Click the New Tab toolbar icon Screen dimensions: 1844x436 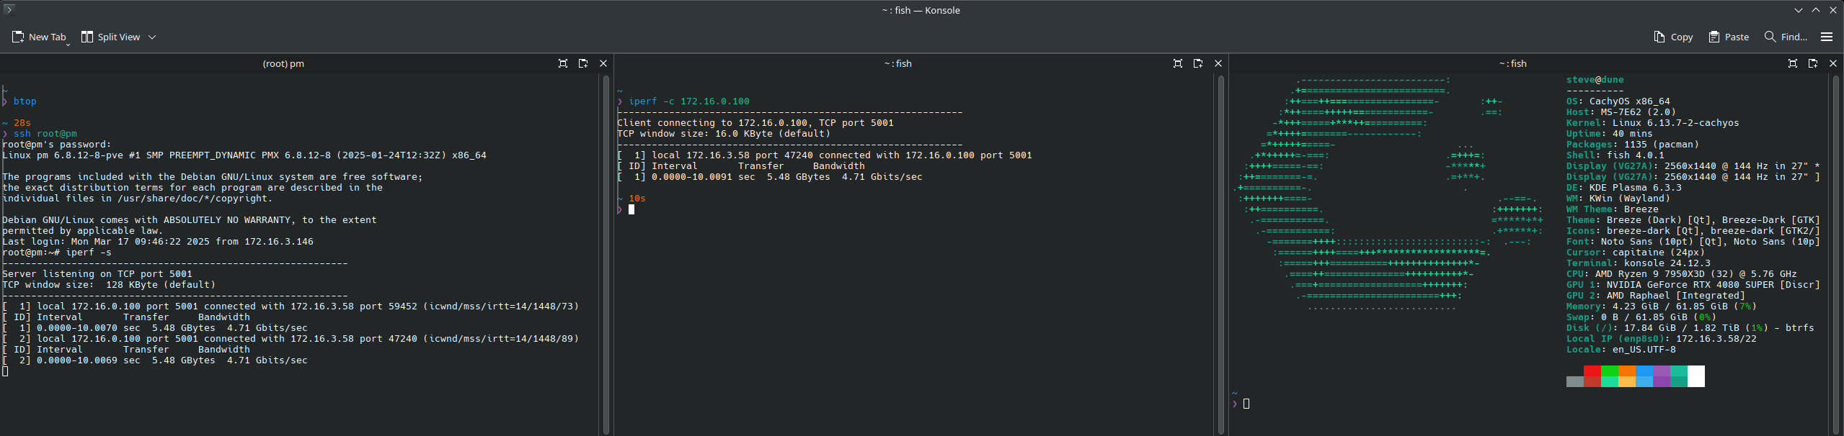pyautogui.click(x=18, y=37)
